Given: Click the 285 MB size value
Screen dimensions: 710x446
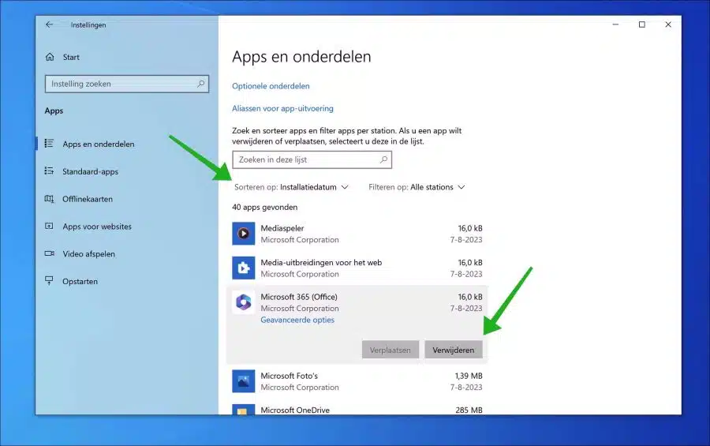Looking at the screenshot, I should [469, 410].
